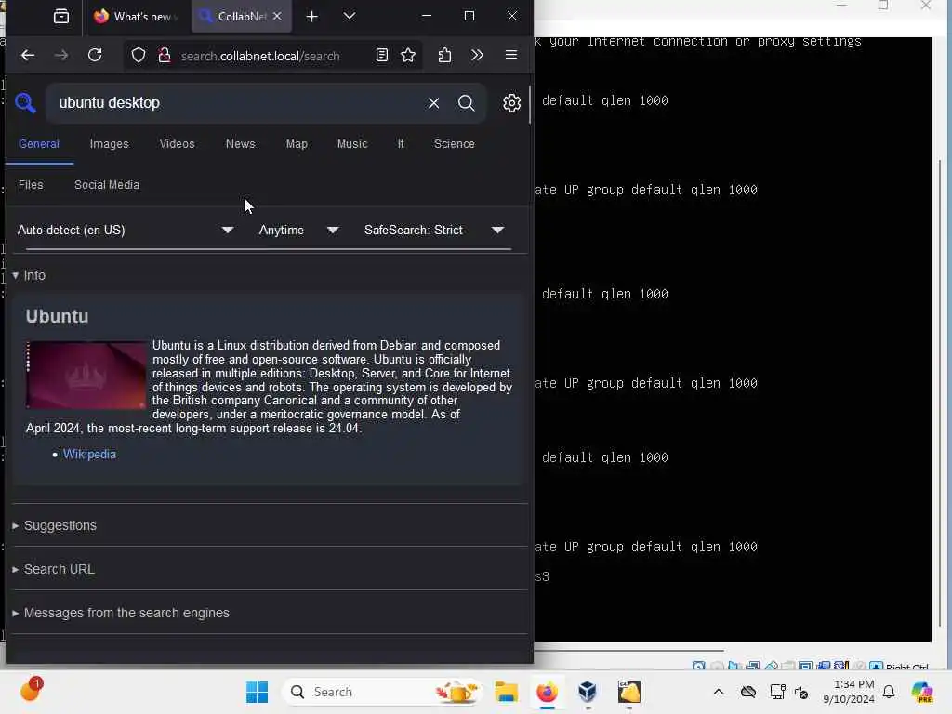The width and height of the screenshot is (952, 714).
Task: Go back to the previous page
Action: 28,55
